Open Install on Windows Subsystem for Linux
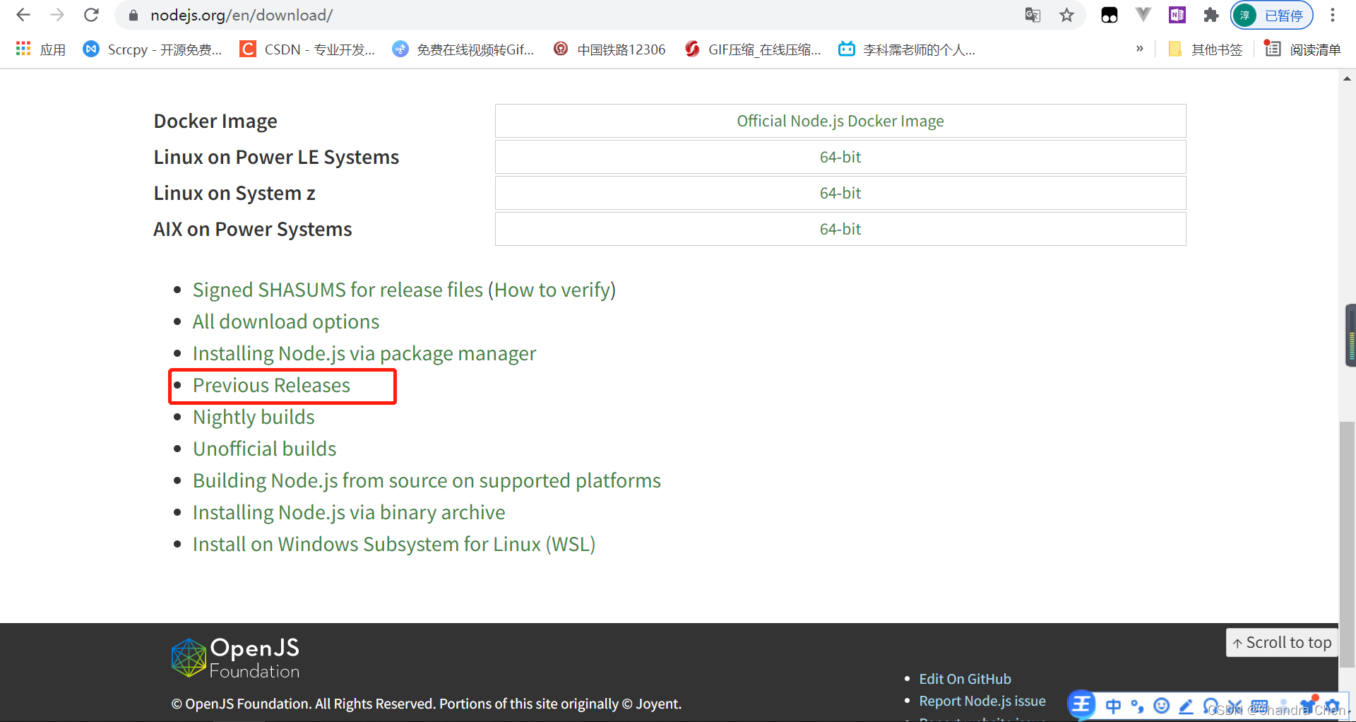The width and height of the screenshot is (1356, 722). pyautogui.click(x=394, y=544)
